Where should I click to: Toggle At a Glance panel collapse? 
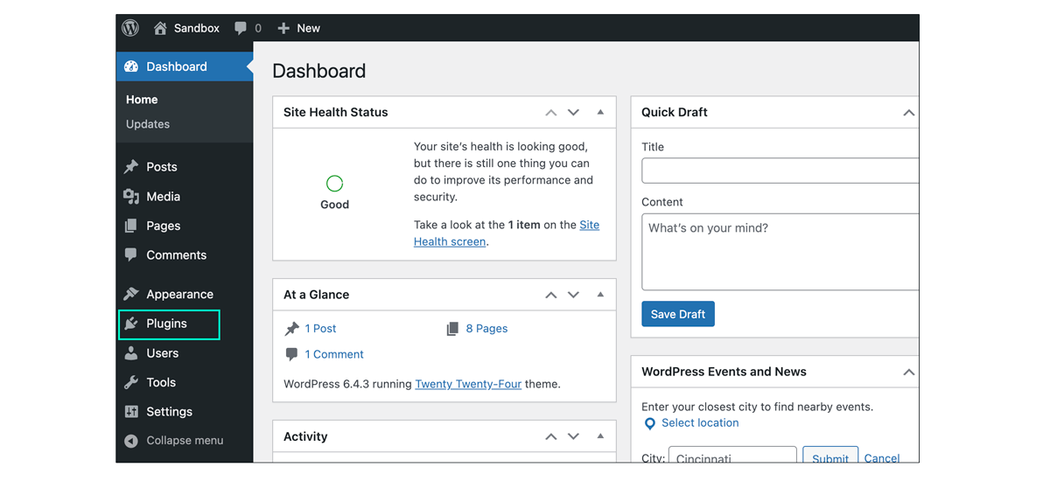(x=600, y=295)
